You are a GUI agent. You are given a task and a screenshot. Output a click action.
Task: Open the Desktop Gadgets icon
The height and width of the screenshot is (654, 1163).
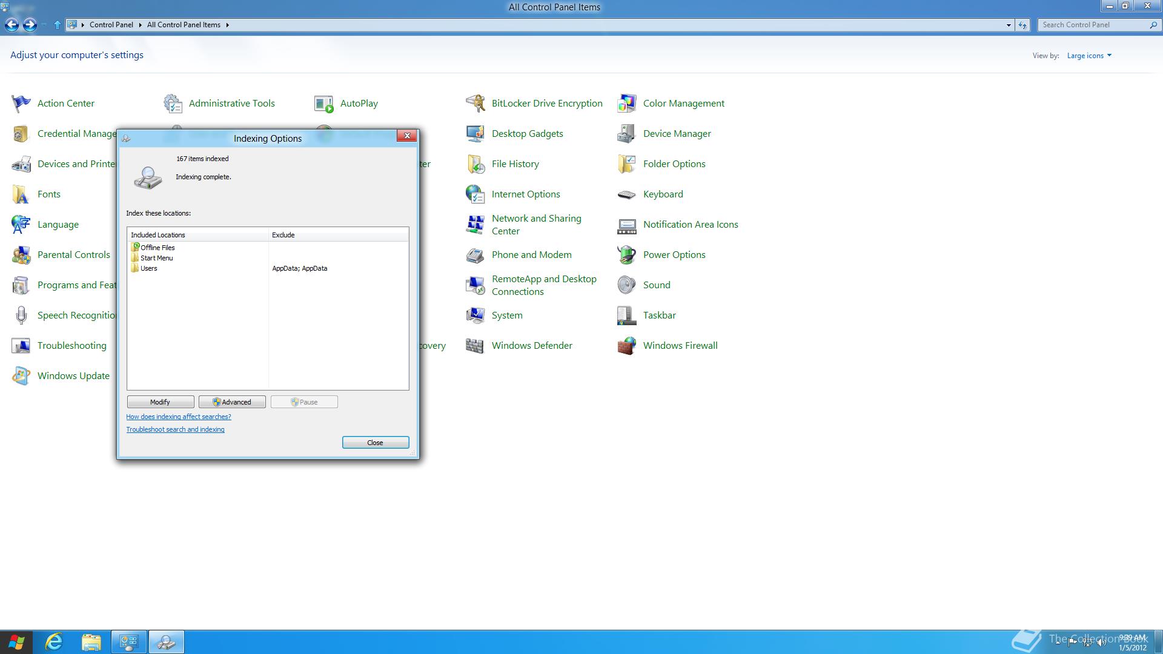tap(475, 134)
